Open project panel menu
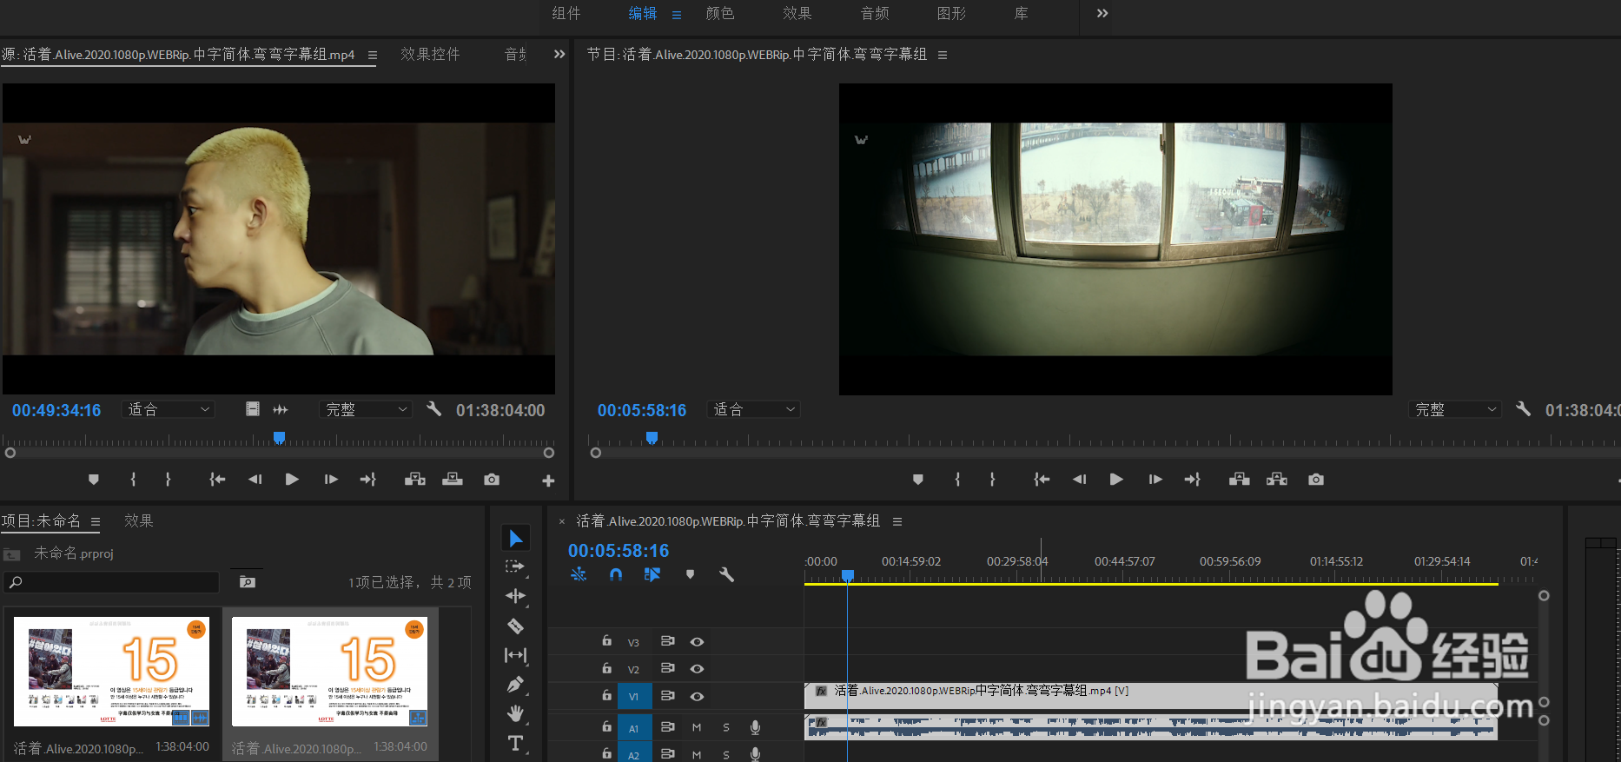1621x762 pixels. [96, 522]
